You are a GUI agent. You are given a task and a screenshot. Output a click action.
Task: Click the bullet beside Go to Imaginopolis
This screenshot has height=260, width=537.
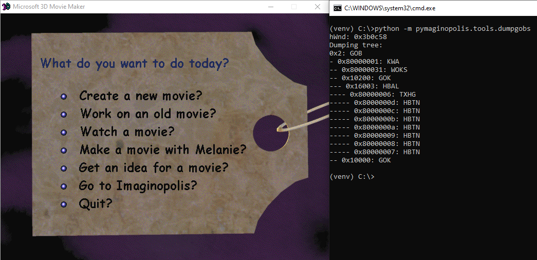click(63, 187)
